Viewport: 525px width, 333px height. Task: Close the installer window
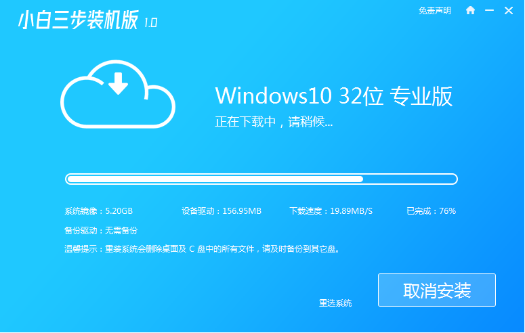tap(509, 10)
